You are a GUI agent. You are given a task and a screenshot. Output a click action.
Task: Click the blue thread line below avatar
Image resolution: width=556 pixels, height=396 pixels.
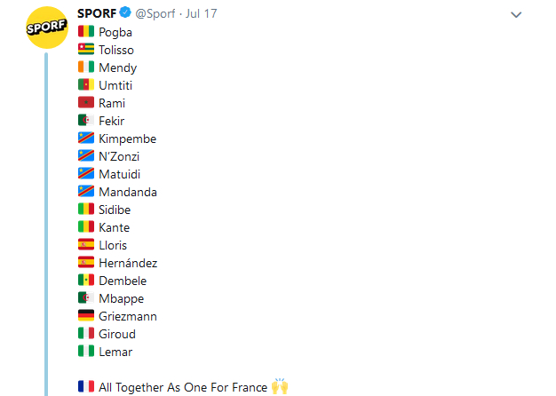44,222
